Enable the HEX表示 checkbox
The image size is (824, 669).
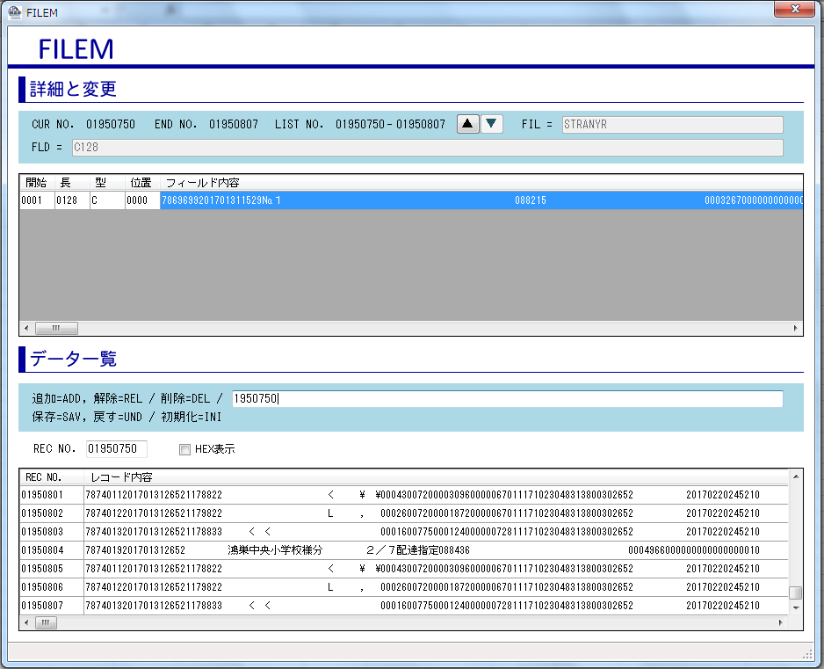pyautogui.click(x=184, y=449)
